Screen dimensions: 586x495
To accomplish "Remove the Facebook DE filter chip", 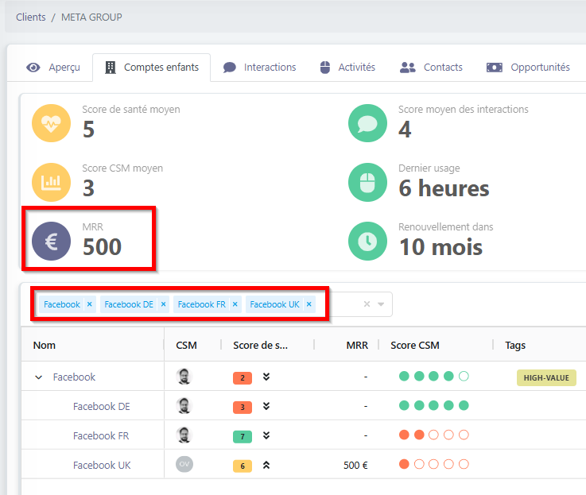I will click(x=163, y=304).
